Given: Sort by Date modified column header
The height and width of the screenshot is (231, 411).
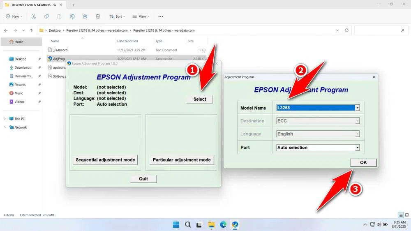Looking at the screenshot, I should pyautogui.click(x=127, y=41).
